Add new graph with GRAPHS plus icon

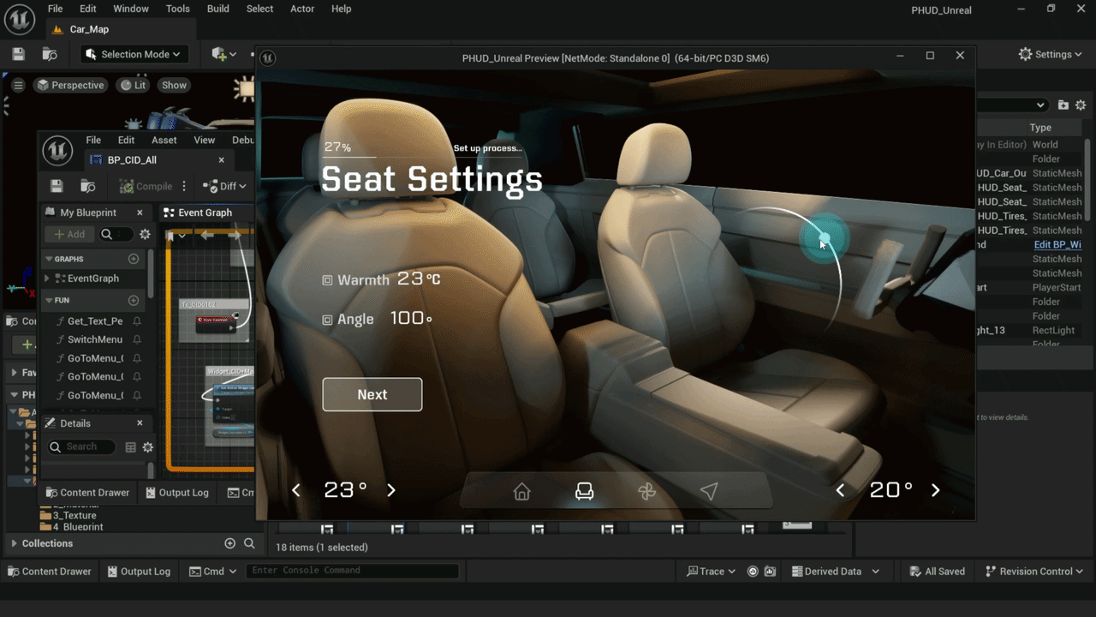point(134,259)
